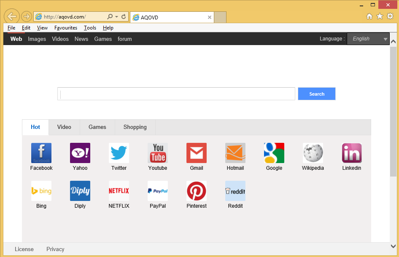The height and width of the screenshot is (257, 399).
Task: Open the Twitter bird icon
Action: 119,153
